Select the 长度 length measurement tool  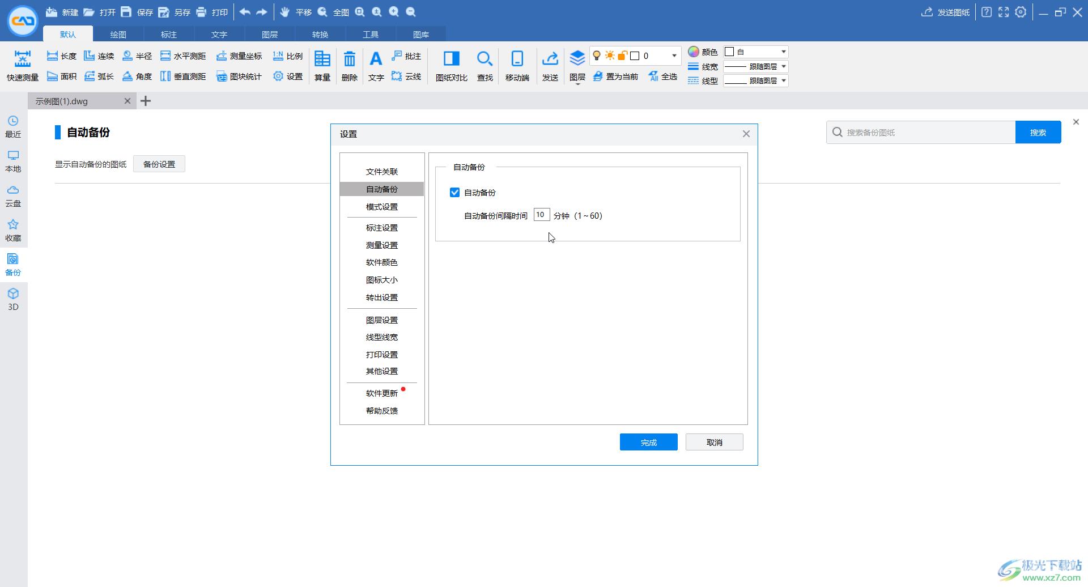point(61,56)
